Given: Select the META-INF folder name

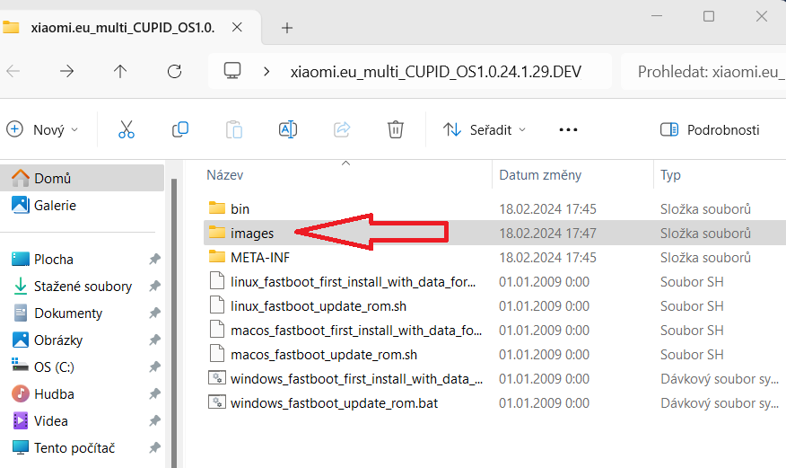Looking at the screenshot, I should (x=259, y=257).
